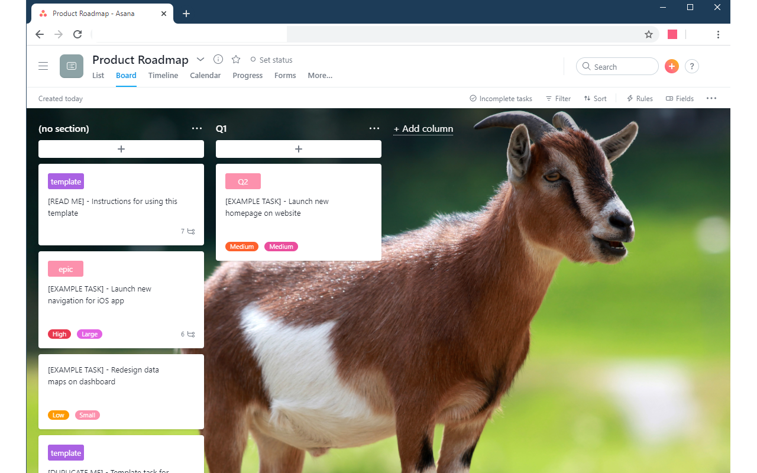Open Incomplete tasks filter dropdown
Image resolution: width=757 pixels, height=473 pixels.
click(x=501, y=99)
